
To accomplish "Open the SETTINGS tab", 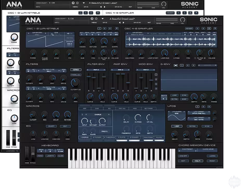I will pyautogui.click(x=149, y=108).
